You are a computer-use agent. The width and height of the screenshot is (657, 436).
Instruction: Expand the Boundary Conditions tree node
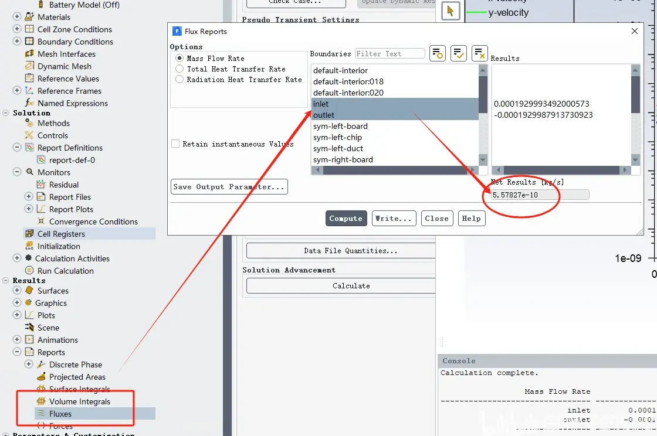(x=17, y=41)
